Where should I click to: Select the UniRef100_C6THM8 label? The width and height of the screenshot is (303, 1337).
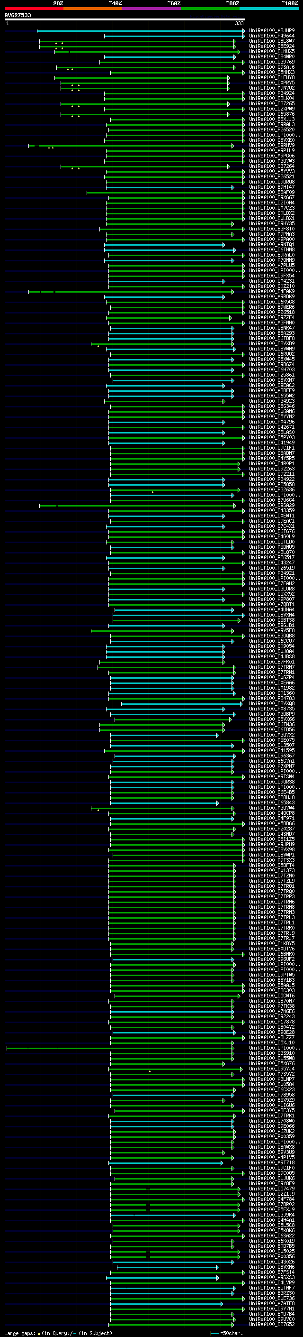(272, 249)
